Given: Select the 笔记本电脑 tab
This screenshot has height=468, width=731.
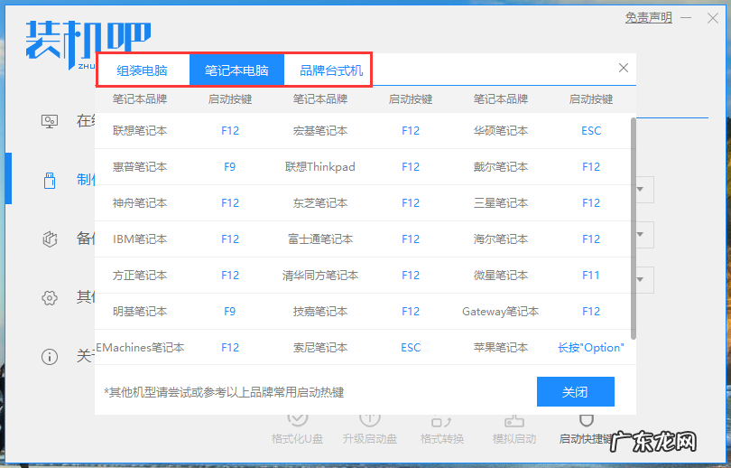Looking at the screenshot, I should coord(236,70).
